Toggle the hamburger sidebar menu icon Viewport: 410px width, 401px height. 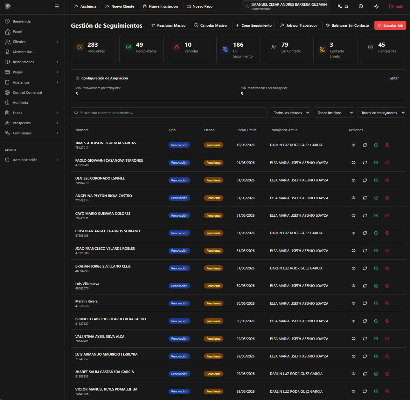[x=57, y=6]
